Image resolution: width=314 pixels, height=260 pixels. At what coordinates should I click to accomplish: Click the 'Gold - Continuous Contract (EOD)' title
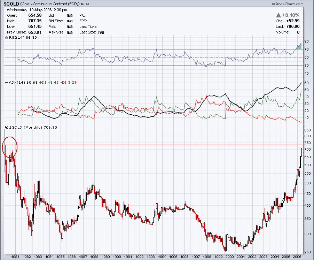click(x=50, y=4)
